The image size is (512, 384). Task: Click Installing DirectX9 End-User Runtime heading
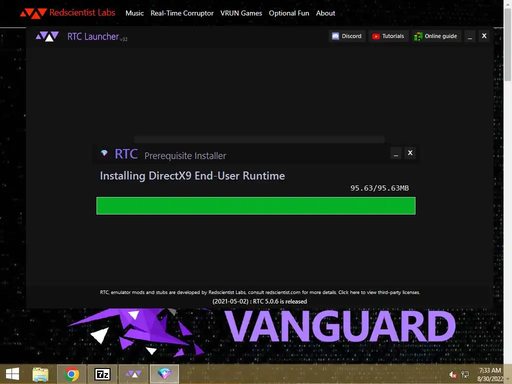pyautogui.click(x=192, y=176)
